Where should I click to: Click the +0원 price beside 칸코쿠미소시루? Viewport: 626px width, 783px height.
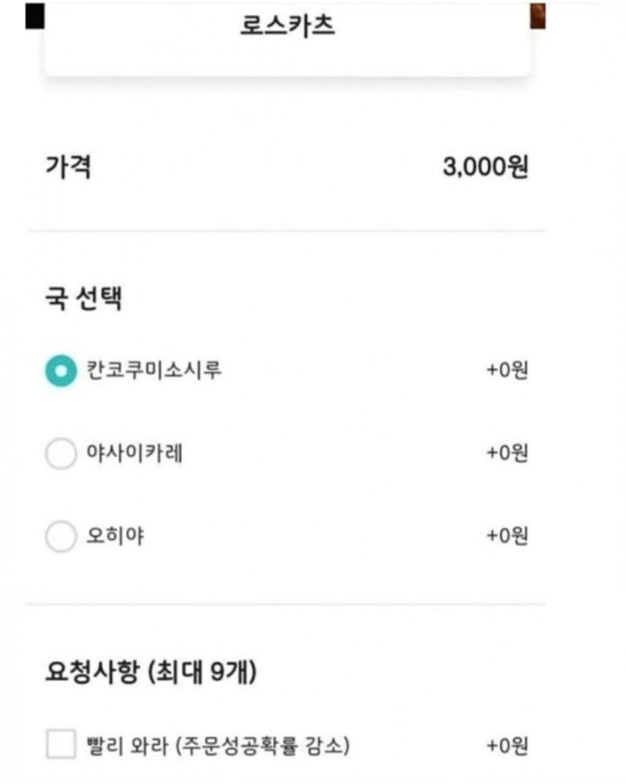507,370
